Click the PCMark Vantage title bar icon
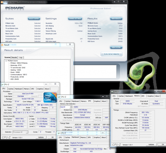 [x=2, y=2]
